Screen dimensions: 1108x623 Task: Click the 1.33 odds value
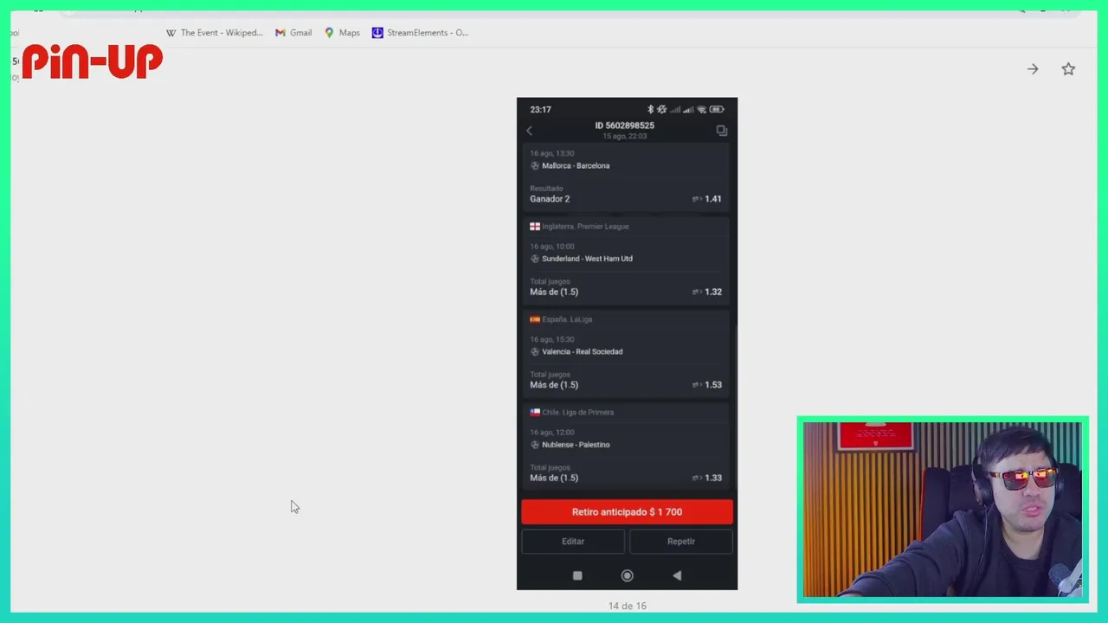tap(713, 478)
